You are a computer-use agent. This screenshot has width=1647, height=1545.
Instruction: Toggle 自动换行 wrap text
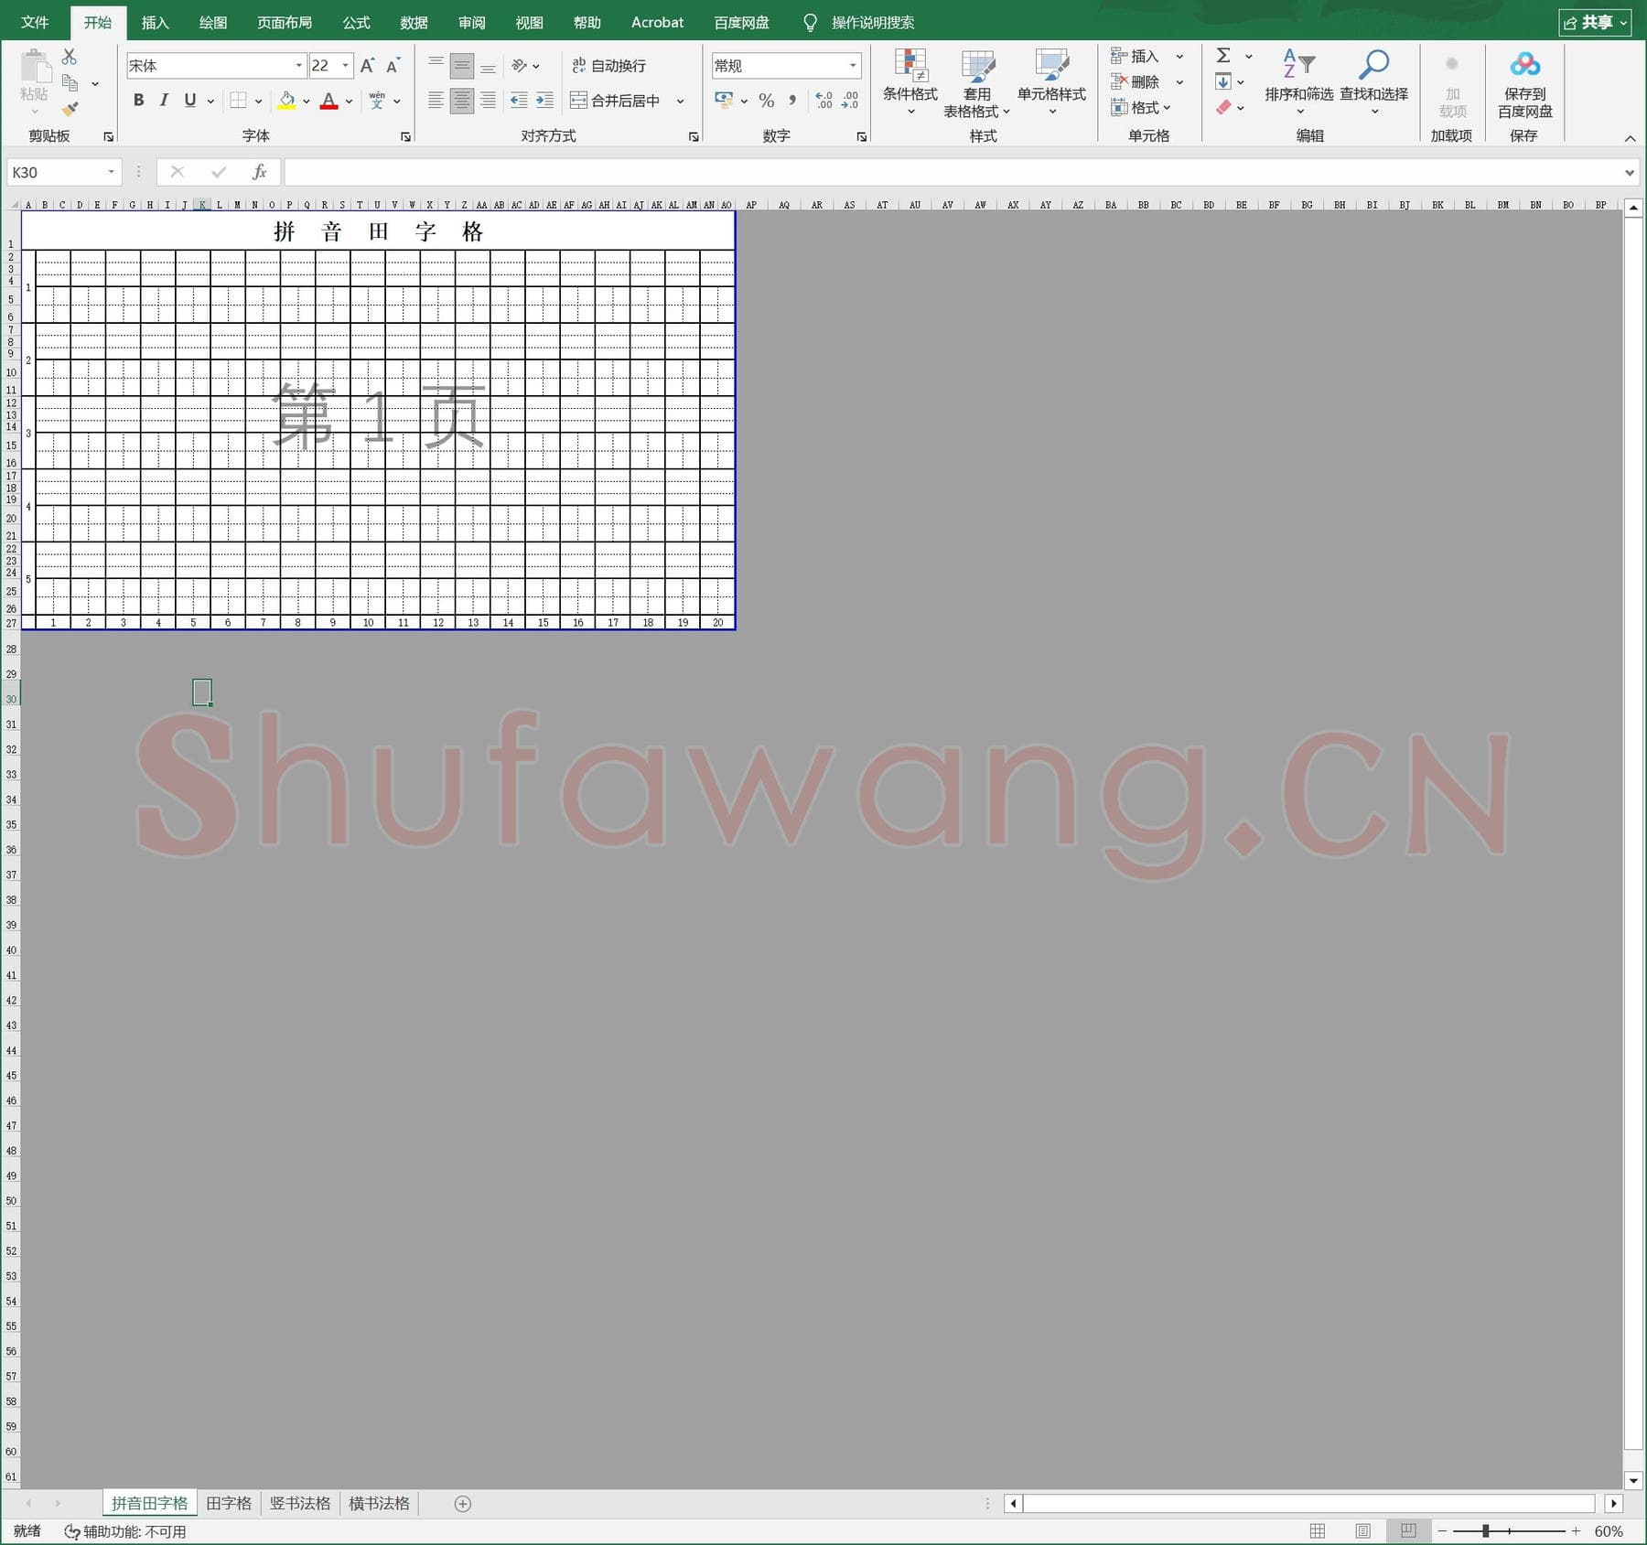tap(608, 66)
